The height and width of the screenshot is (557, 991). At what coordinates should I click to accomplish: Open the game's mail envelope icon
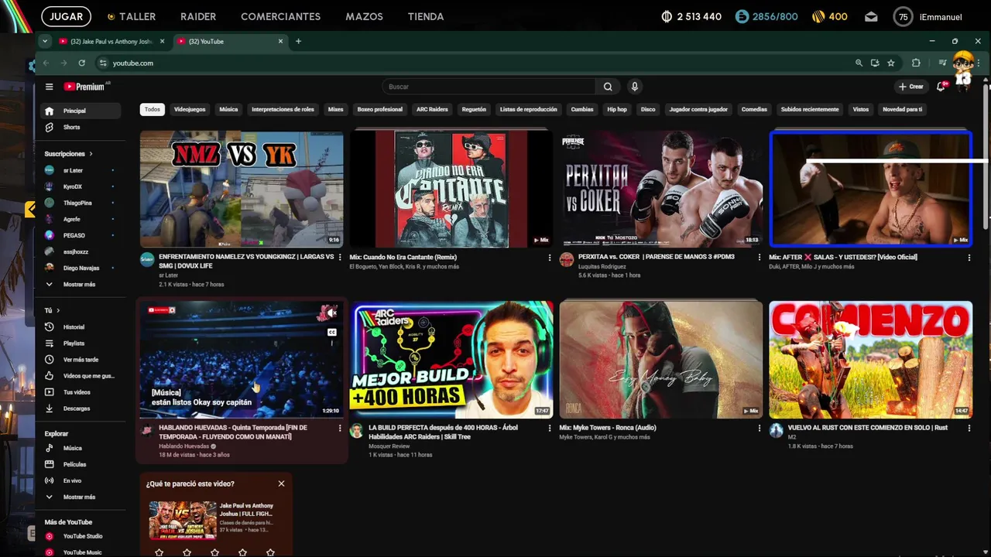pos(871,16)
